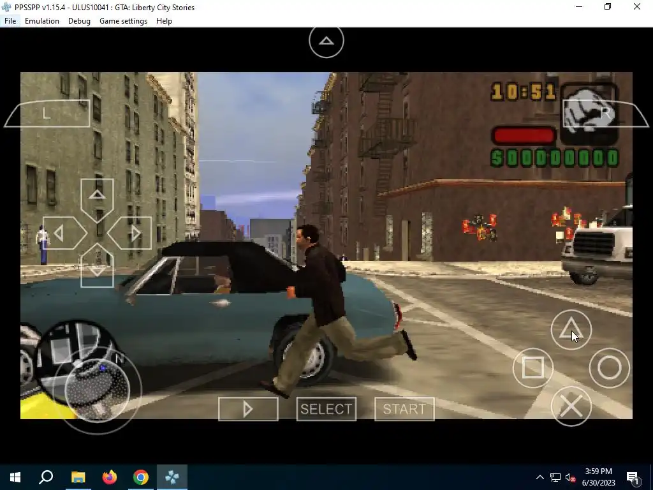Open the Game settings menu
The height and width of the screenshot is (490, 653).
[x=123, y=21]
